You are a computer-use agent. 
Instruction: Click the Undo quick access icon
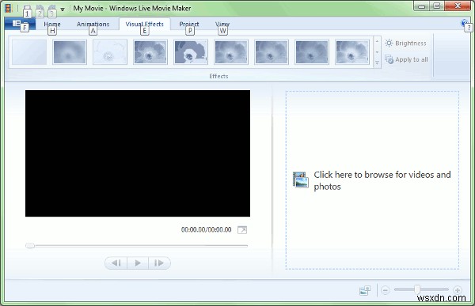(40, 8)
